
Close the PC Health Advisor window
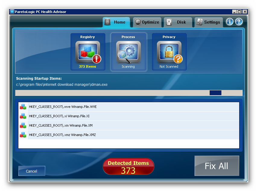(245, 12)
